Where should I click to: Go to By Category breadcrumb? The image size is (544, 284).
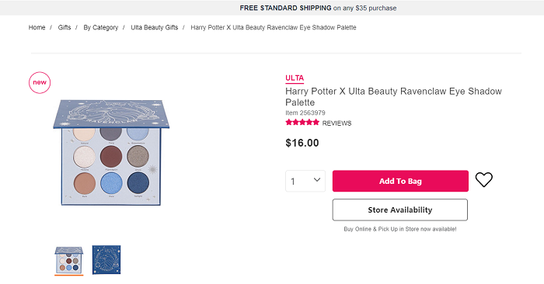tap(100, 28)
